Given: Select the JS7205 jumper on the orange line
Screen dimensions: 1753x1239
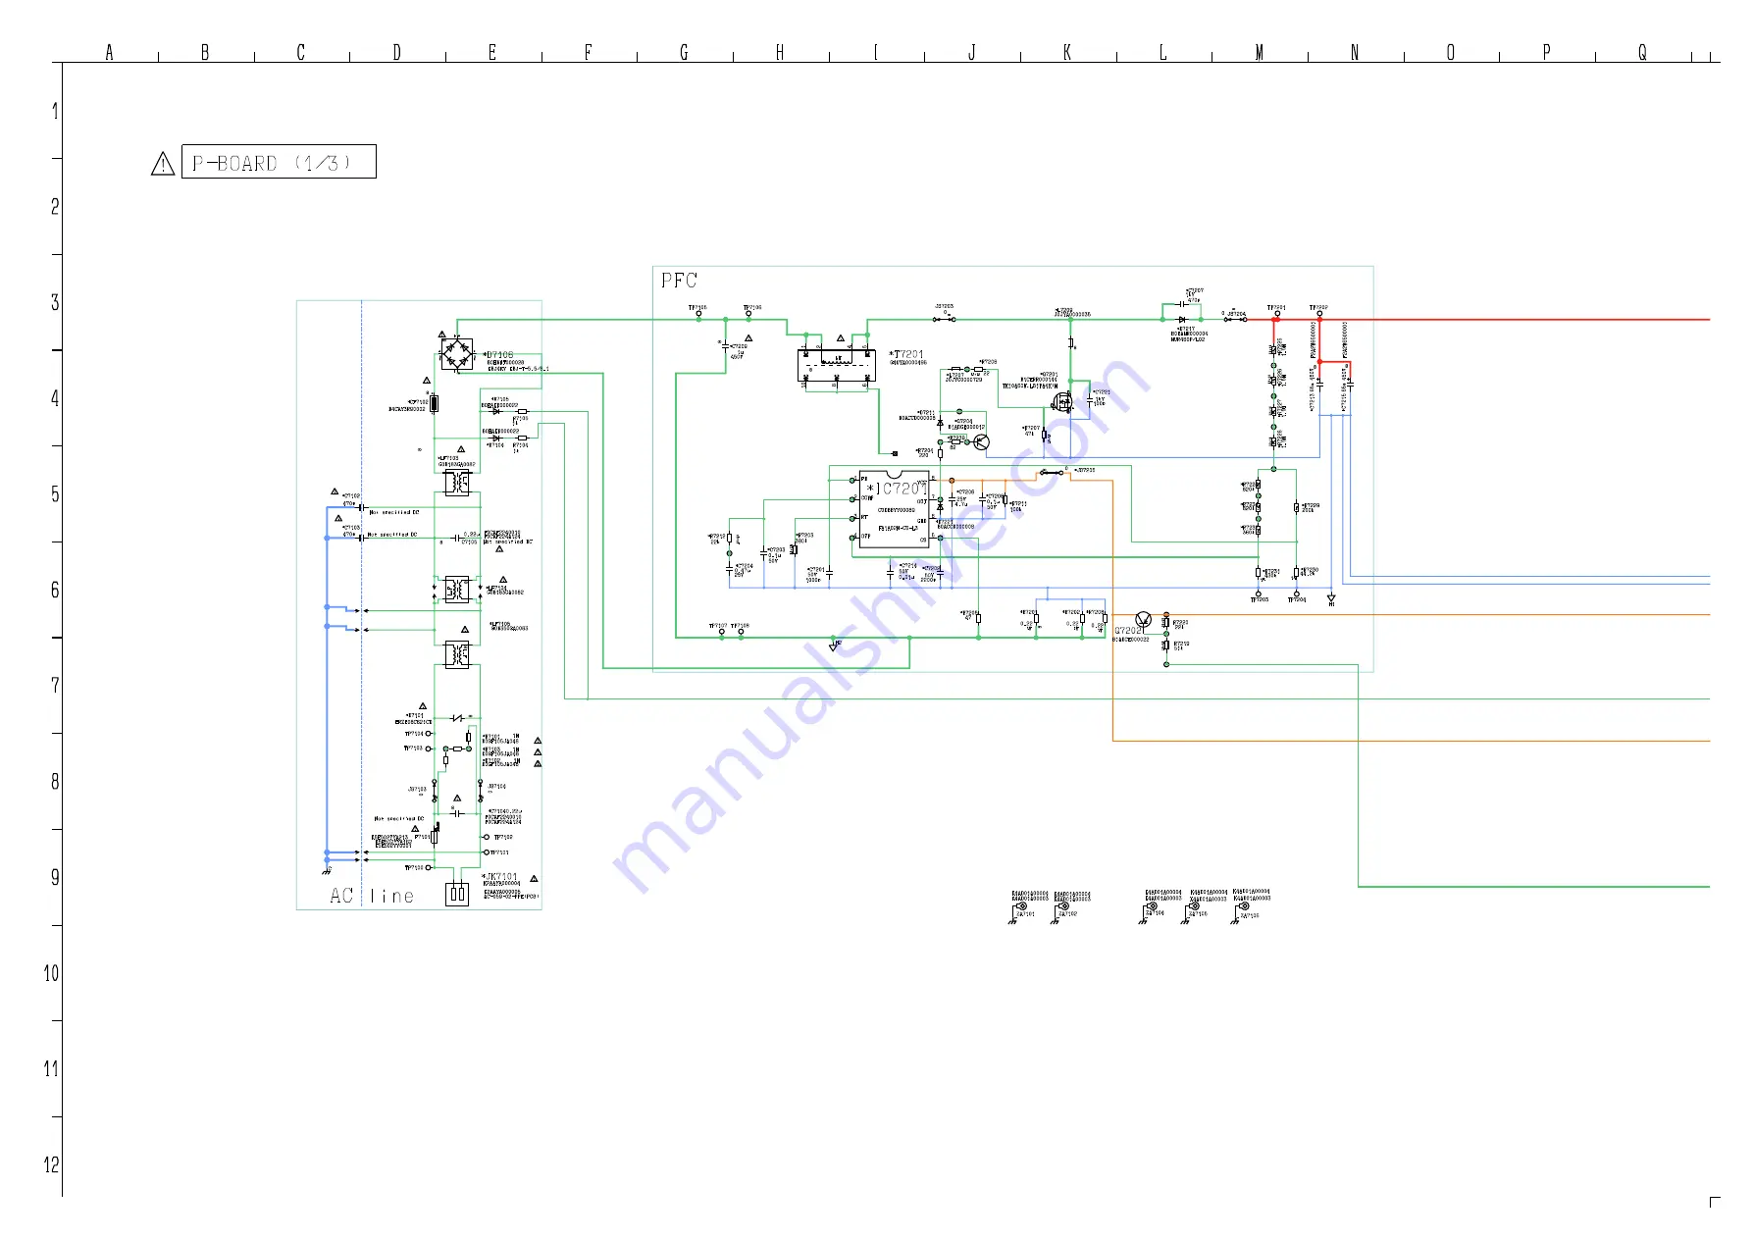Looking at the screenshot, I should 1053,473.
